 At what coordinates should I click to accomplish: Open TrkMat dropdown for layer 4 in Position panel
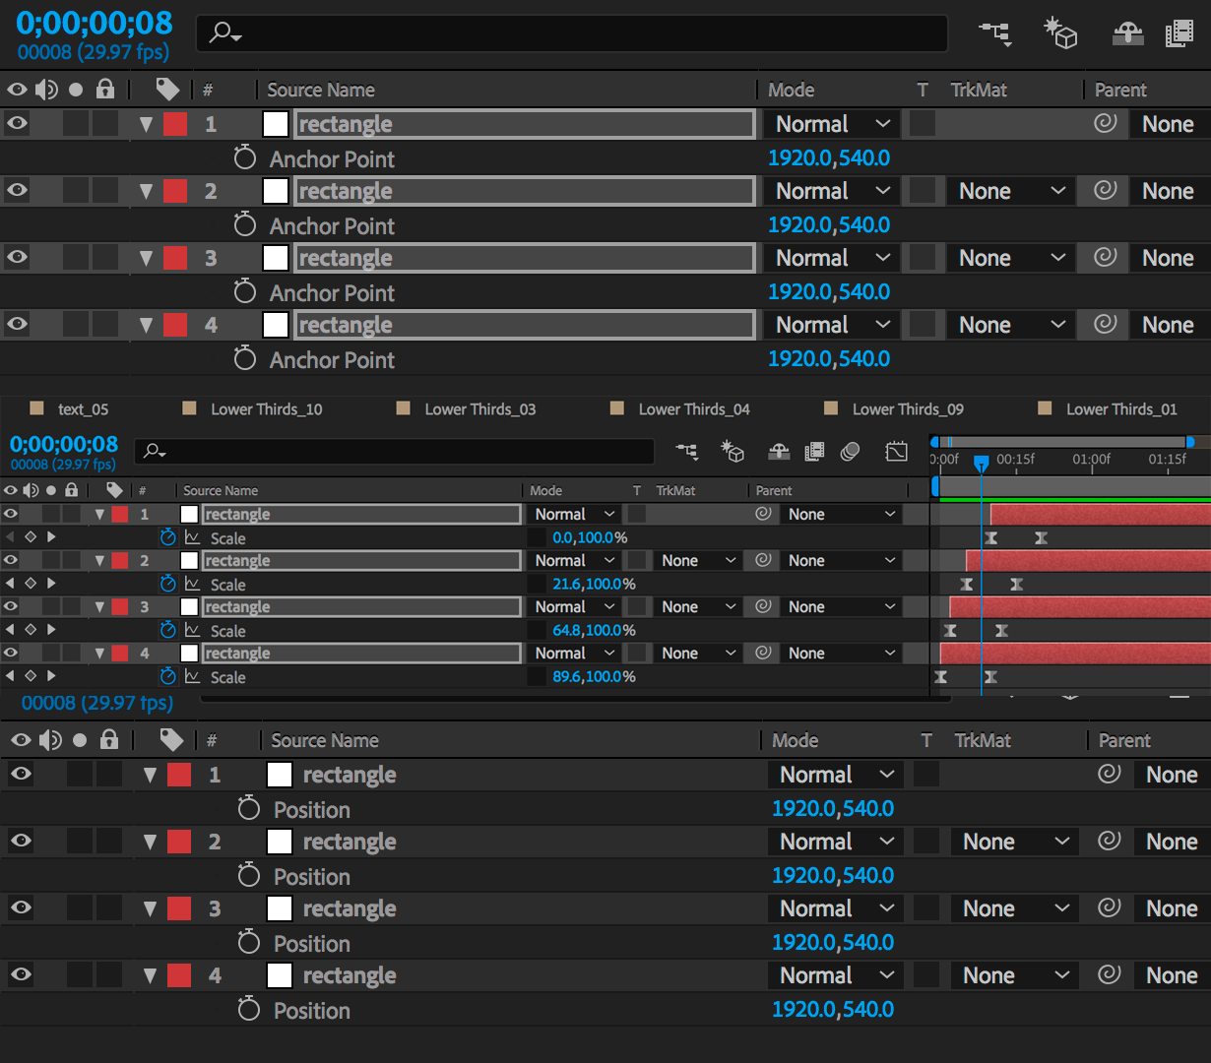[1013, 975]
